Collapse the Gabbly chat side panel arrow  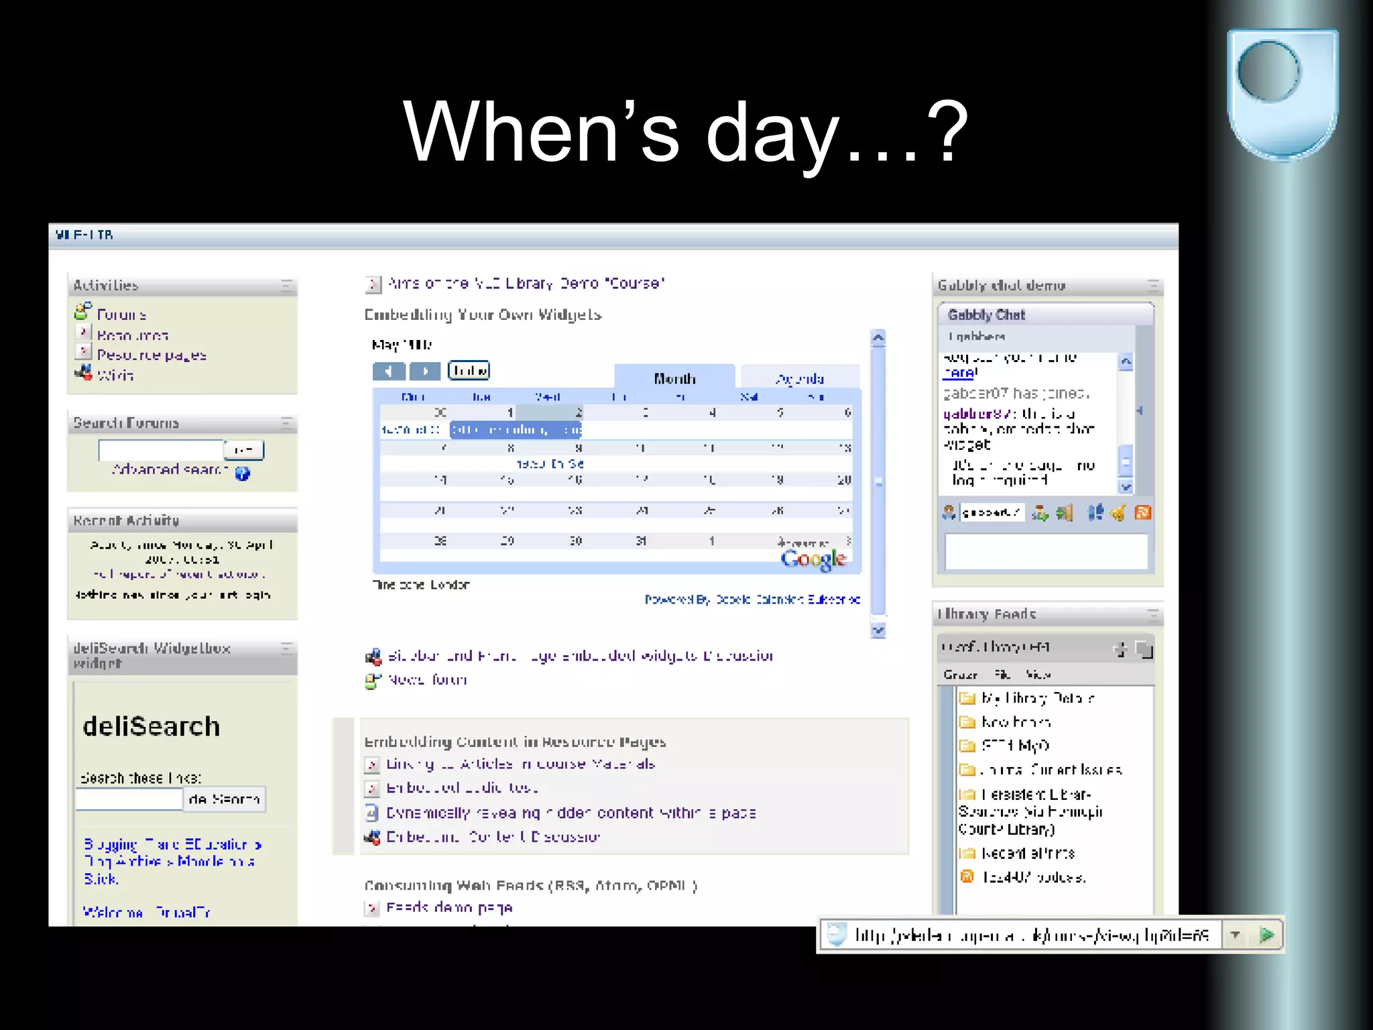point(1139,410)
